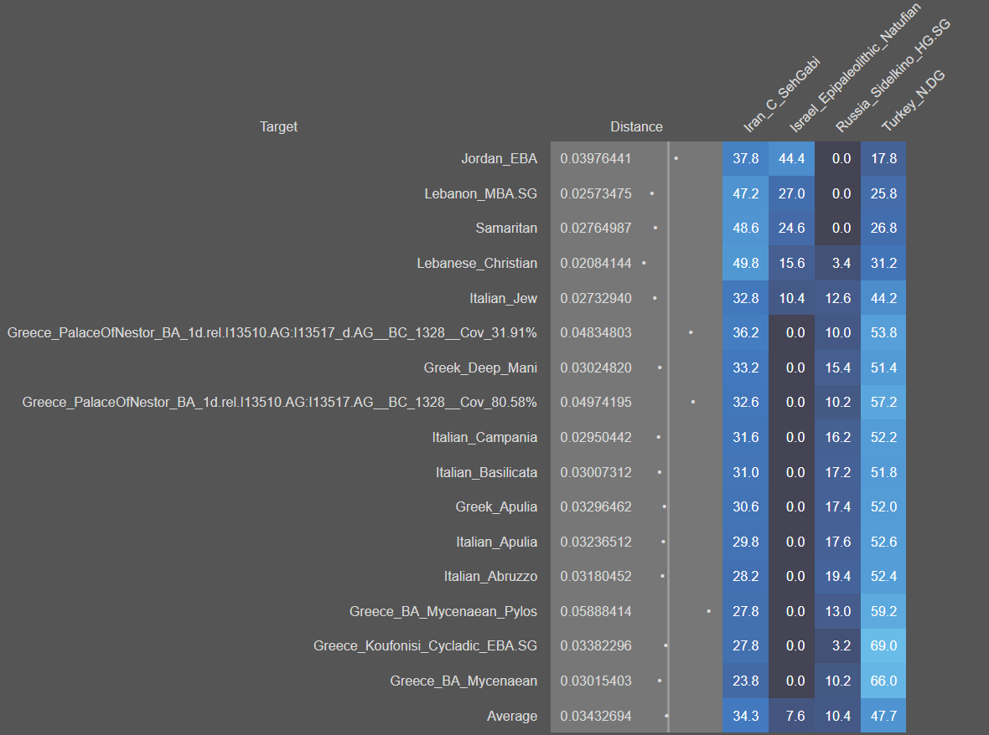
Task: Click the Italian_Apulia target label
Action: click(x=496, y=542)
